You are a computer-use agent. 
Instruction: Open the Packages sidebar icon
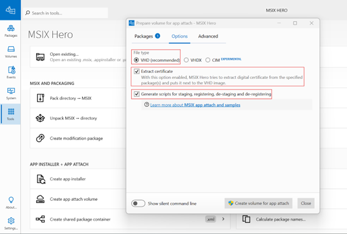point(11,29)
